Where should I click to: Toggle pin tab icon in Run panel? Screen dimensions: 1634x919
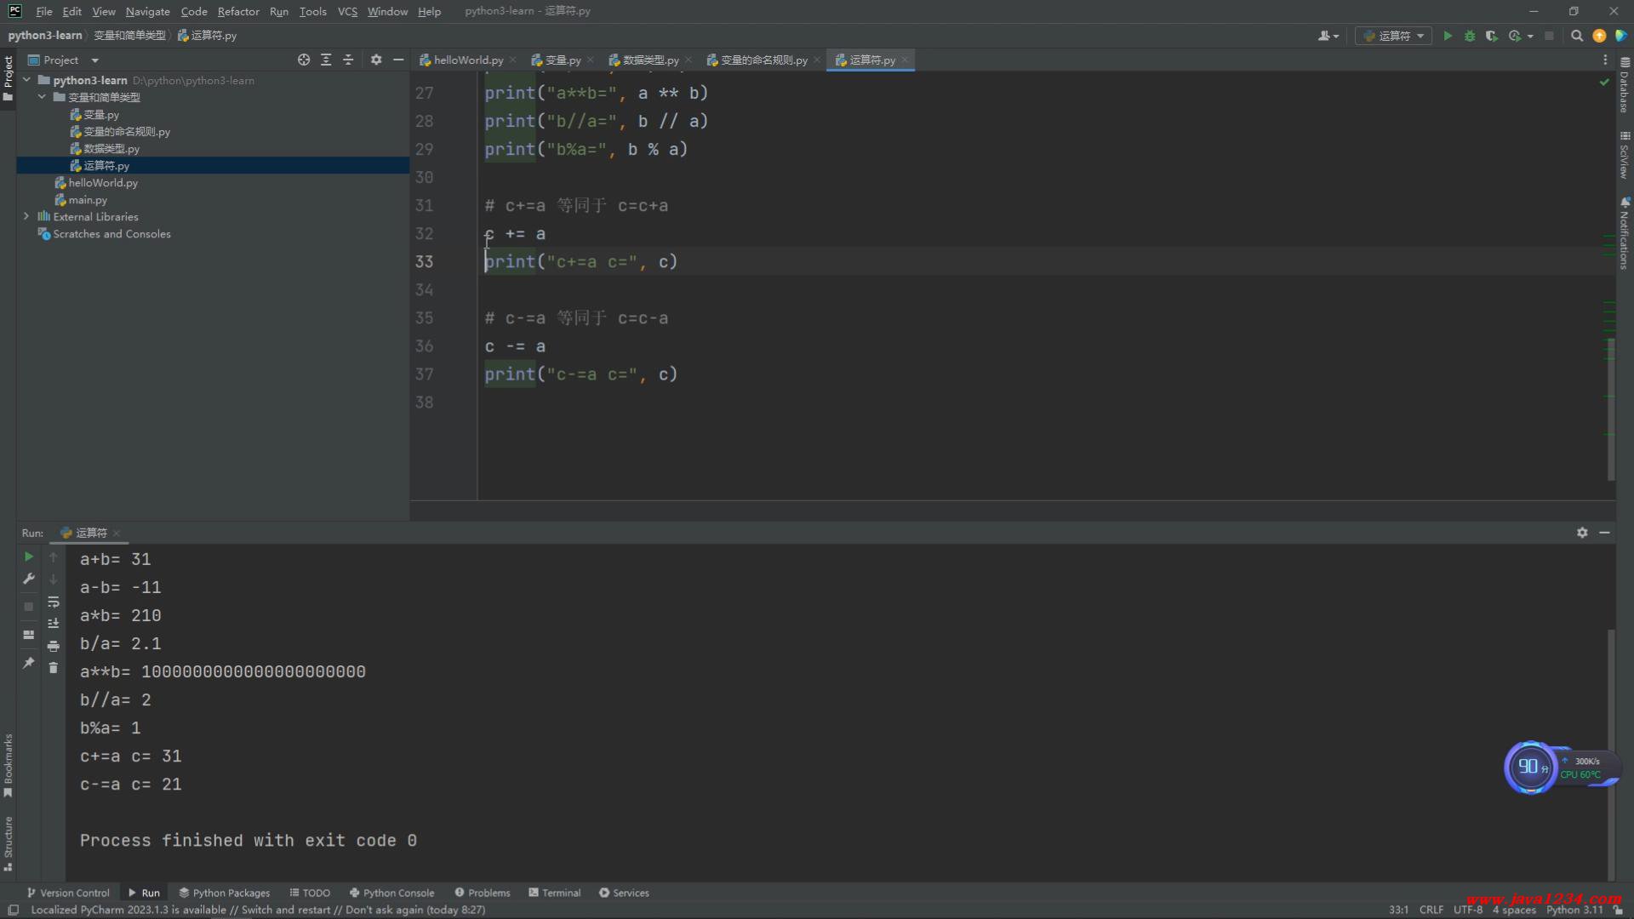28,663
